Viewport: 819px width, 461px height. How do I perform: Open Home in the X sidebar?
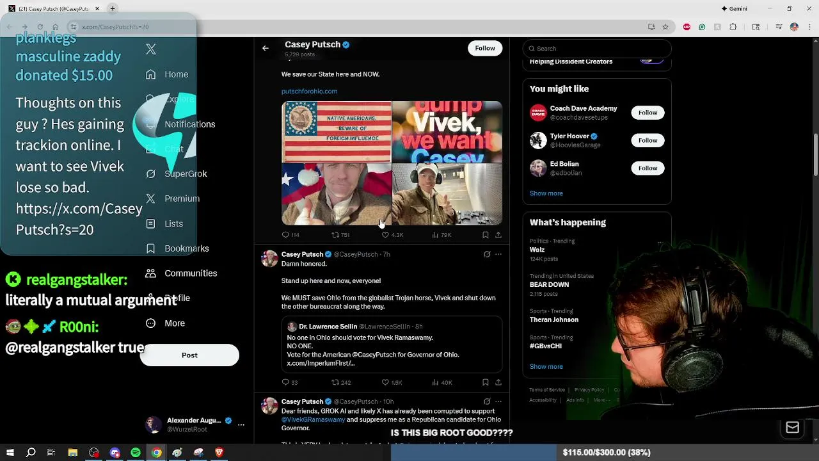pos(167,74)
